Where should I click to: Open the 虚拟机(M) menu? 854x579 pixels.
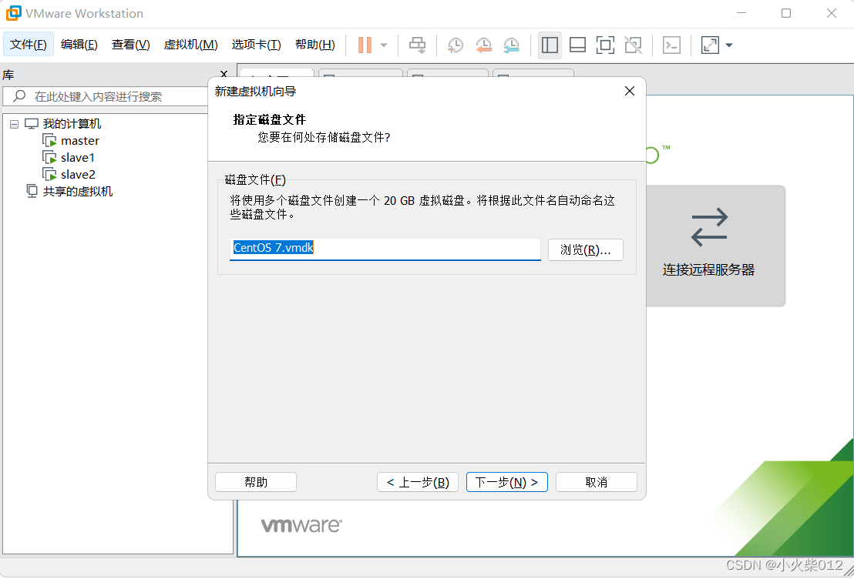click(x=190, y=45)
